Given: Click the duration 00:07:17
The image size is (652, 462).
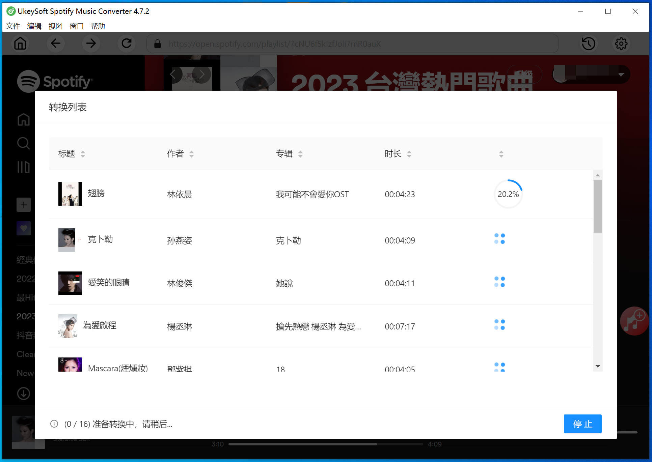Looking at the screenshot, I should click(400, 327).
